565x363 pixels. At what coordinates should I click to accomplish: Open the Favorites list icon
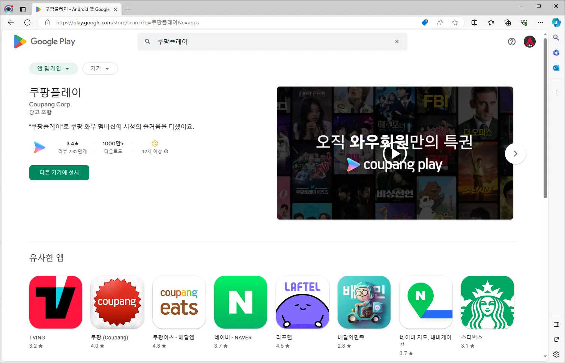click(x=491, y=22)
